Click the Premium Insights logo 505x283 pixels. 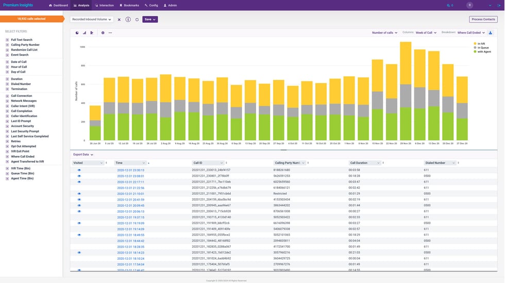click(18, 5)
